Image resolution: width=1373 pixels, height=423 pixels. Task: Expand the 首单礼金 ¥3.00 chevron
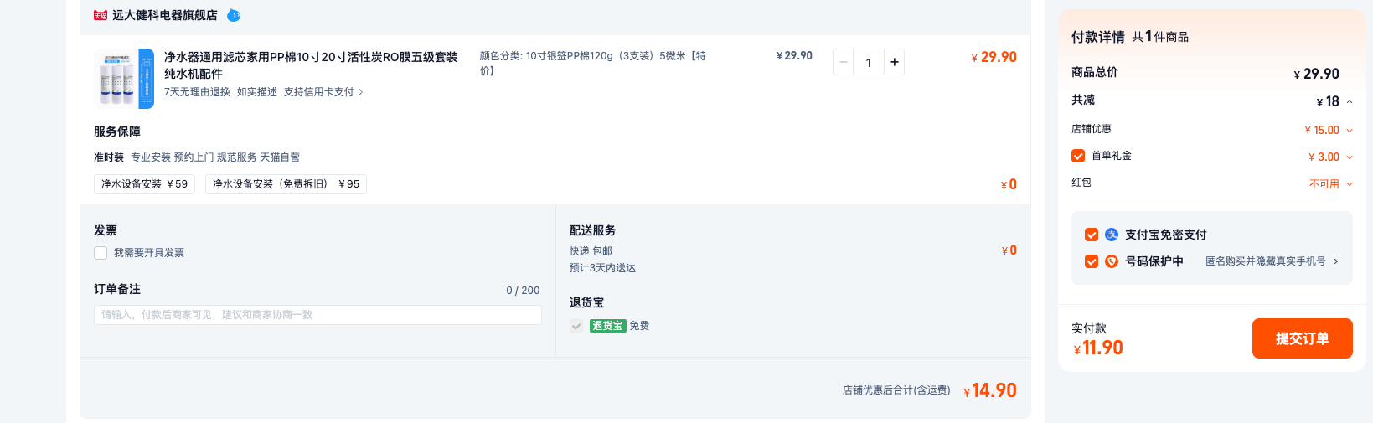click(x=1350, y=157)
